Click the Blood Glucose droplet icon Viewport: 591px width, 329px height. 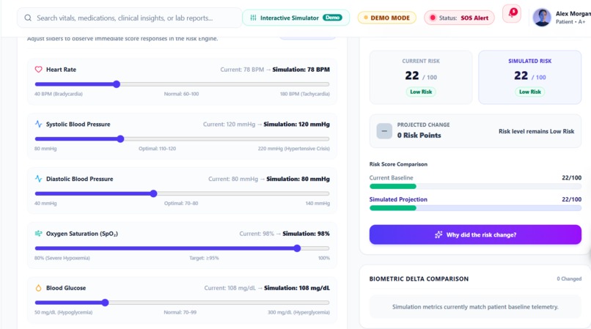pyautogui.click(x=38, y=288)
